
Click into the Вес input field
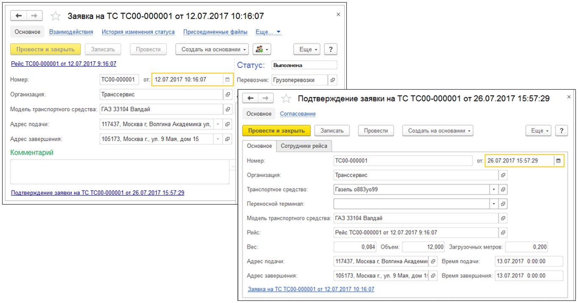[355, 247]
